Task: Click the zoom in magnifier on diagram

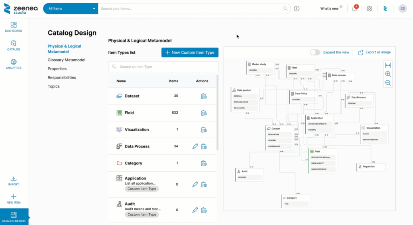Action: [388, 74]
